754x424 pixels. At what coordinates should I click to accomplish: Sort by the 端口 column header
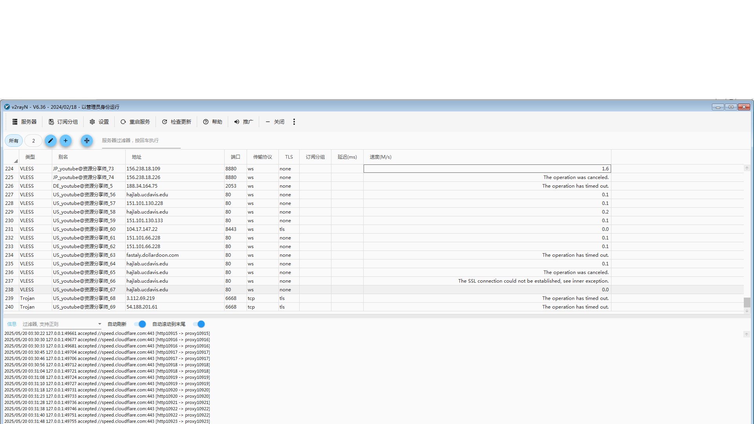236,157
